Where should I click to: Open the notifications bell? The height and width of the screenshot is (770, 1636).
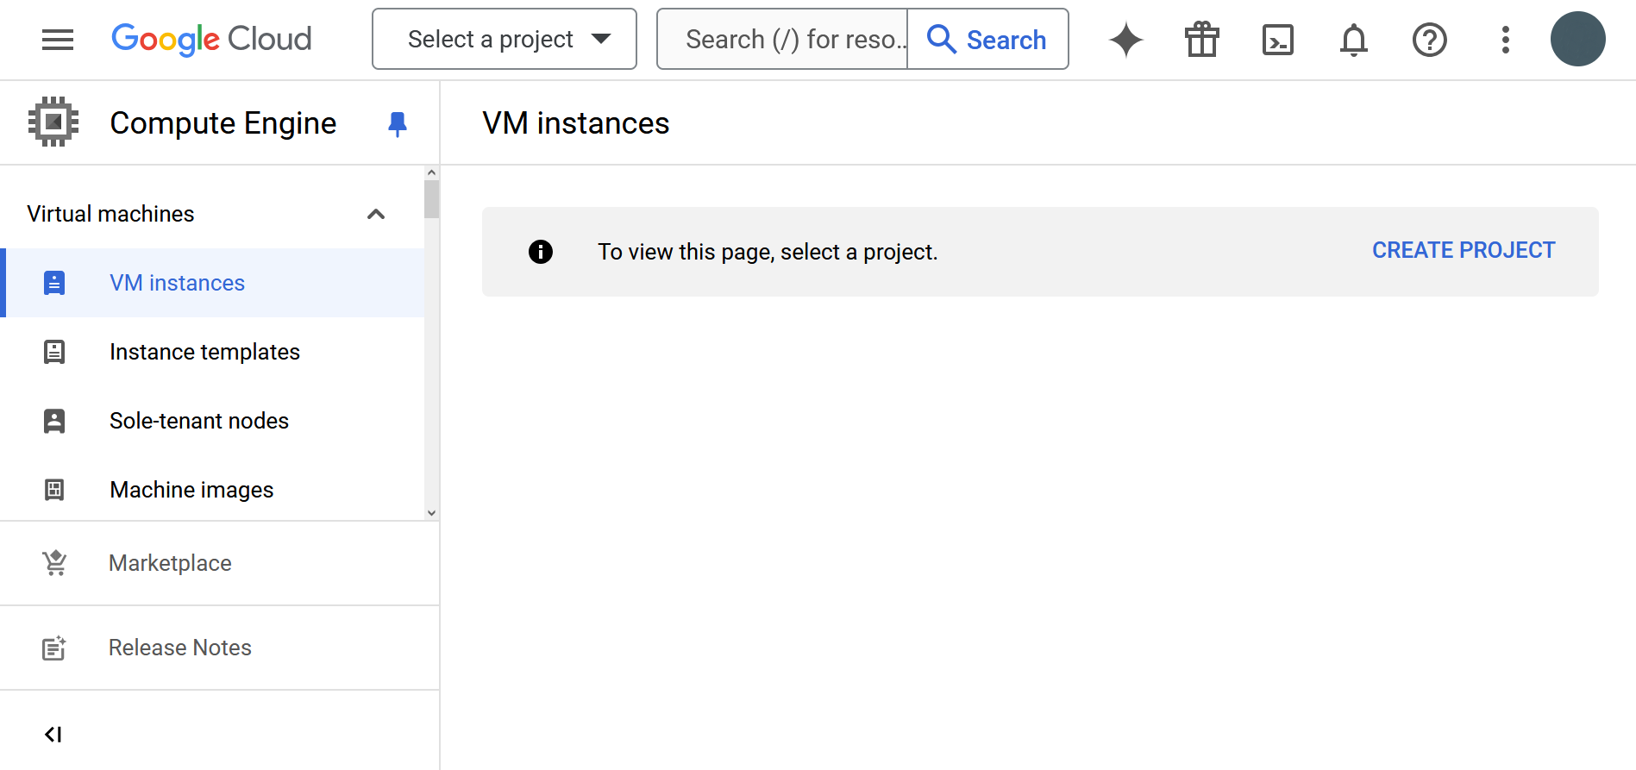(x=1354, y=40)
